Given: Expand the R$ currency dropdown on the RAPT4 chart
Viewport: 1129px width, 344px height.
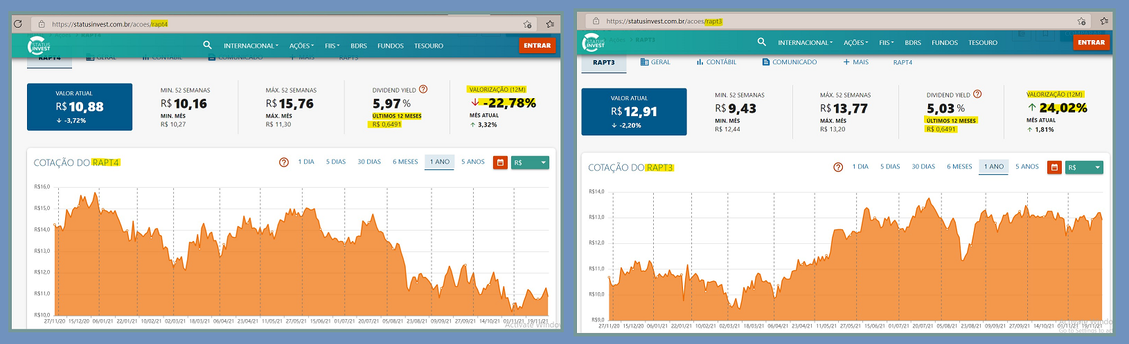Looking at the screenshot, I should point(530,162).
